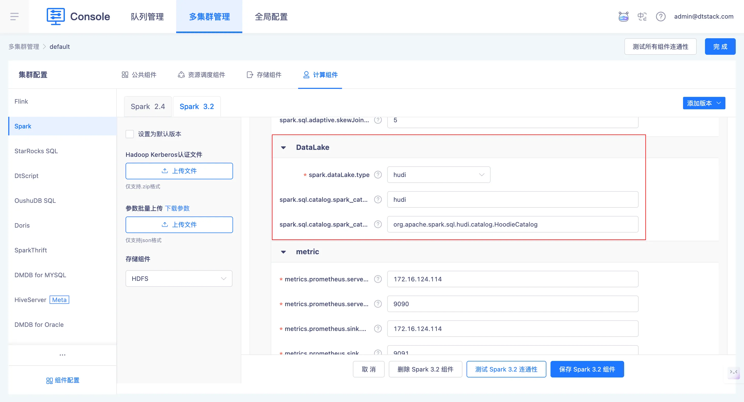
Task: Open the HDFS storage component dropdown
Action: [179, 279]
